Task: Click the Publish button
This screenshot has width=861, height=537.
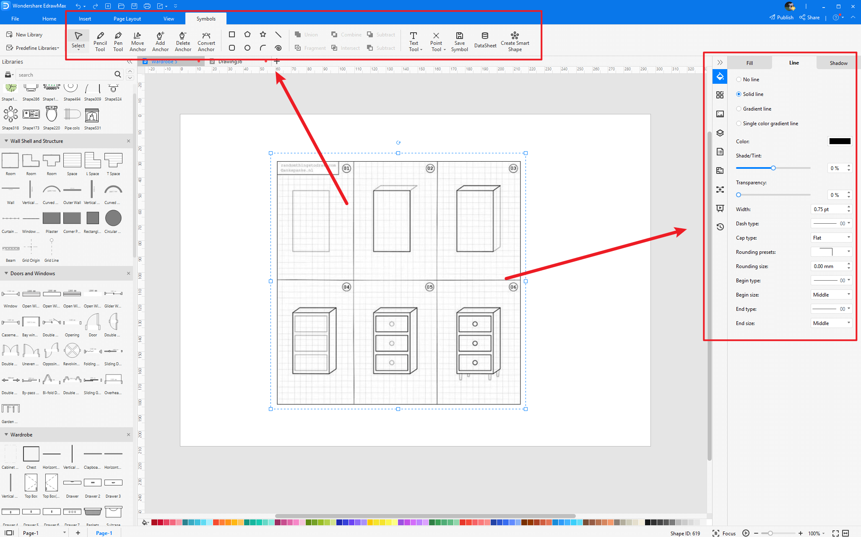Action: click(781, 18)
